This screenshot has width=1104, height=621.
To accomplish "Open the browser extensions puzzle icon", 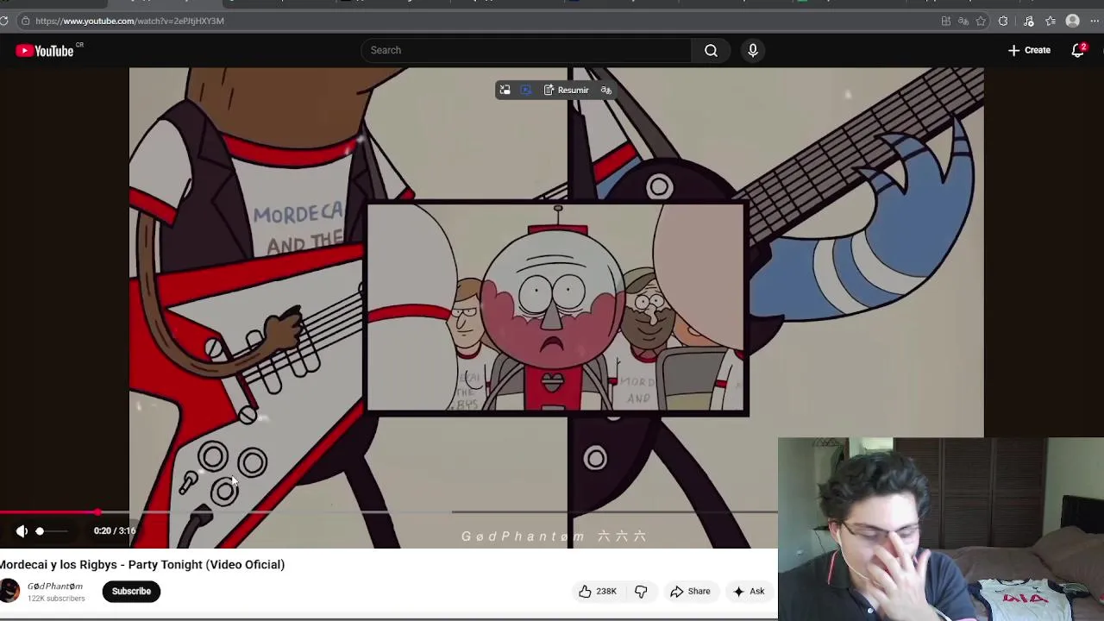I will pyautogui.click(x=1003, y=21).
